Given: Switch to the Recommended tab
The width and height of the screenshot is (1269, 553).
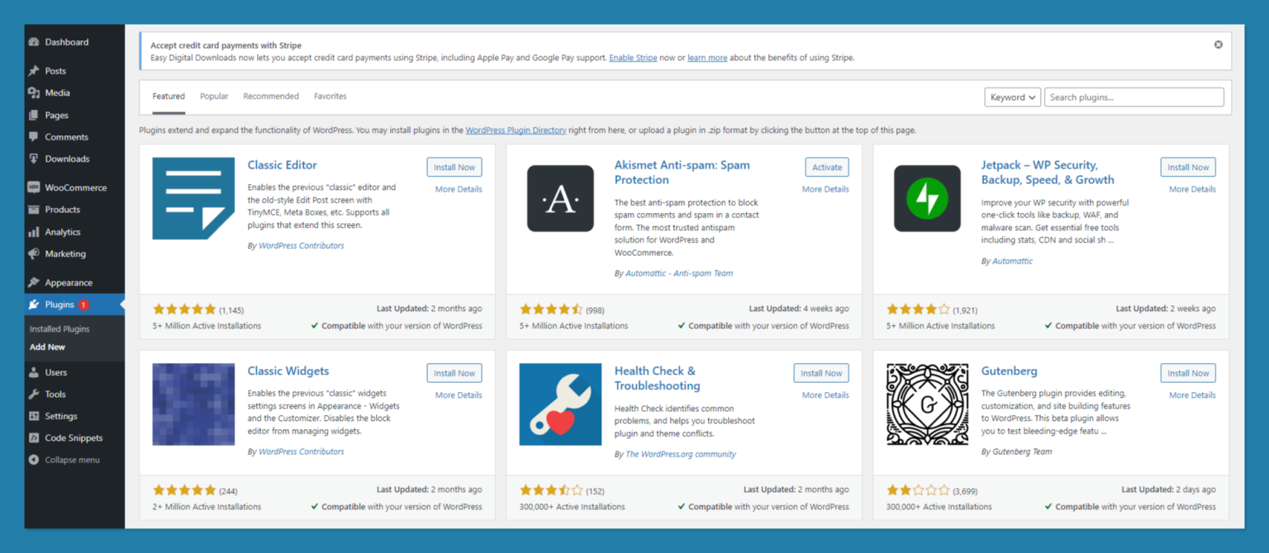Looking at the screenshot, I should tap(271, 97).
